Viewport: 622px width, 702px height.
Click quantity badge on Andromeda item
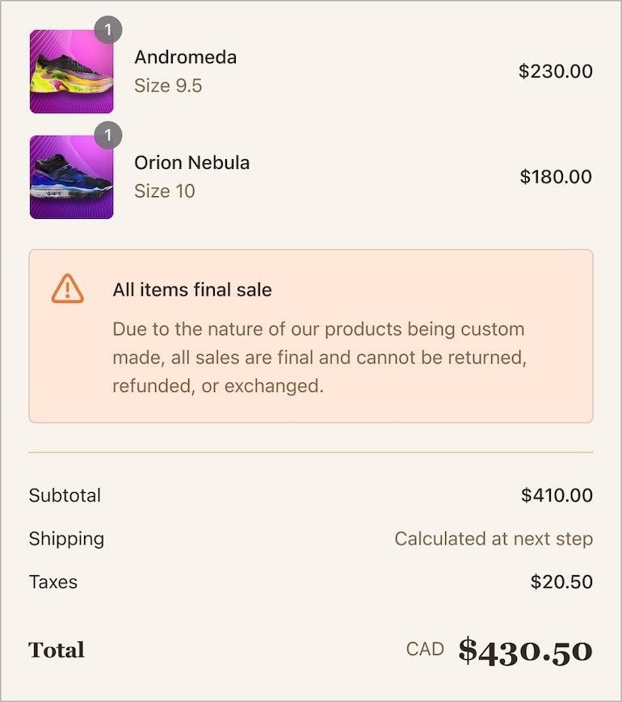tap(108, 31)
